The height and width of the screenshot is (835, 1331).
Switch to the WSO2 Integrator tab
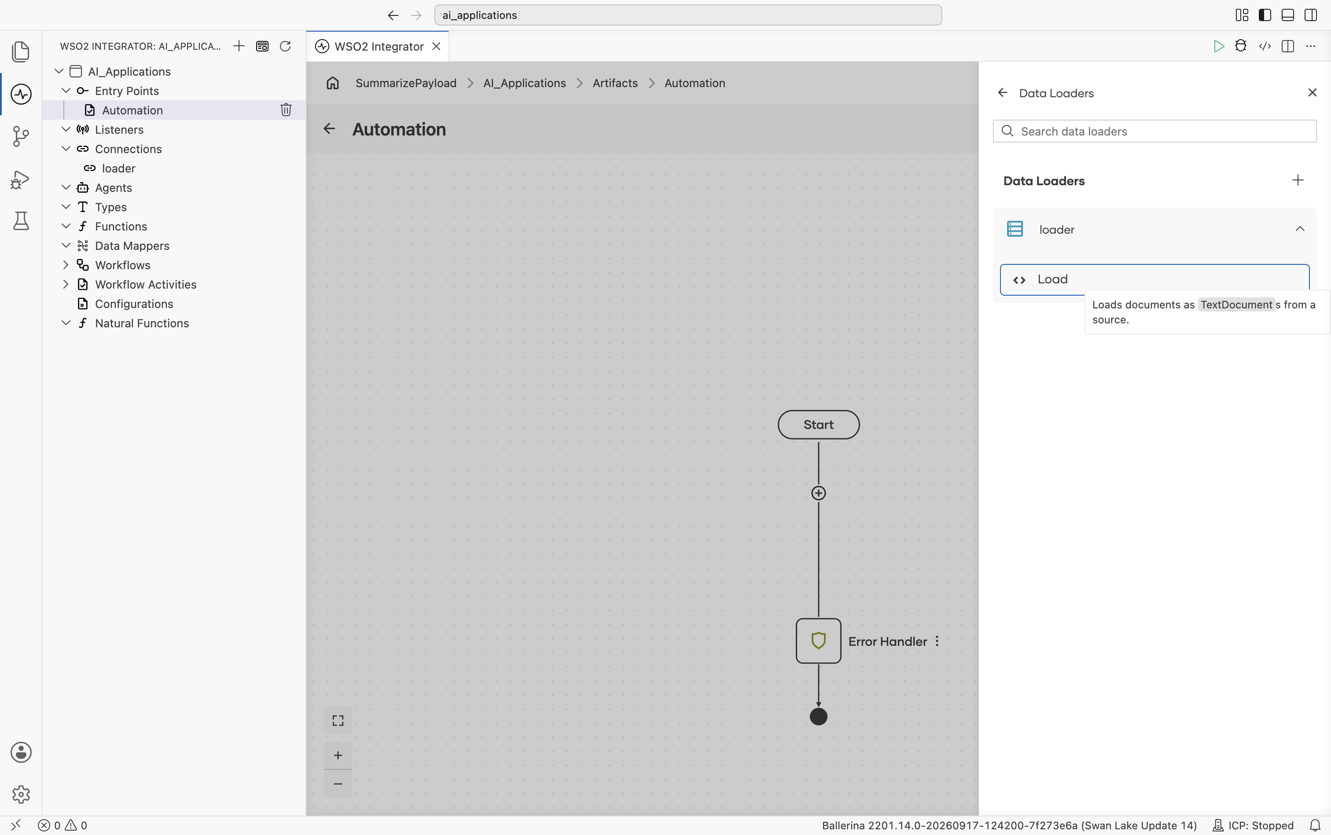[379, 46]
